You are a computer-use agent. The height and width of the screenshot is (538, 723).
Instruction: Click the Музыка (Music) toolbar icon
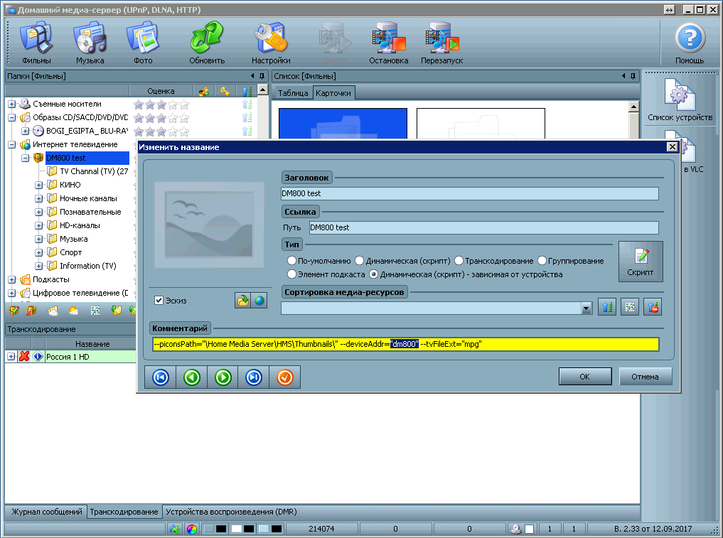click(90, 42)
